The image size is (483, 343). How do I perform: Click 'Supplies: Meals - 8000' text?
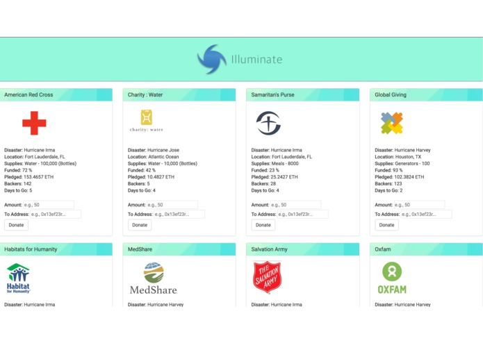pyautogui.click(x=275, y=163)
